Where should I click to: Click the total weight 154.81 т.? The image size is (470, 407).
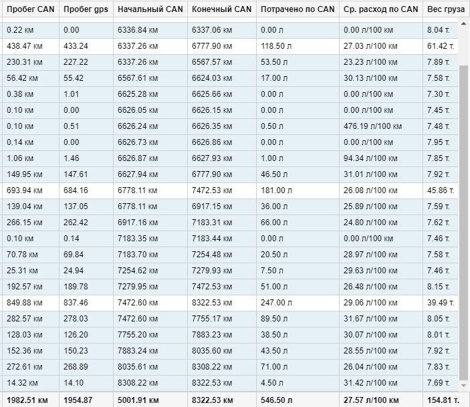point(443,400)
